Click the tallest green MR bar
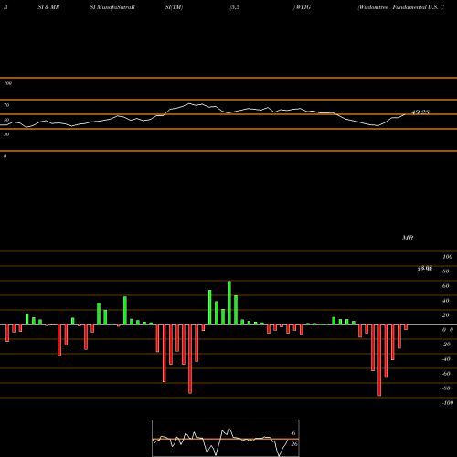The width and height of the screenshot is (457, 457). 229,303
